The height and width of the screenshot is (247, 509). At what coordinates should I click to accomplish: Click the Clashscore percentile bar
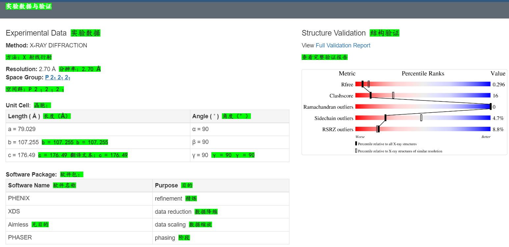coord(423,96)
